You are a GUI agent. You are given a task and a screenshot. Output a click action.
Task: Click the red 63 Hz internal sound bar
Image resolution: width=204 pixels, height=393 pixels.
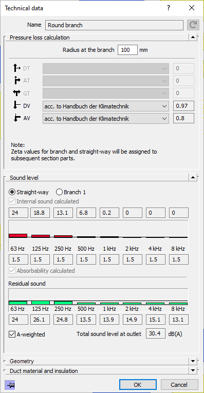point(18,236)
